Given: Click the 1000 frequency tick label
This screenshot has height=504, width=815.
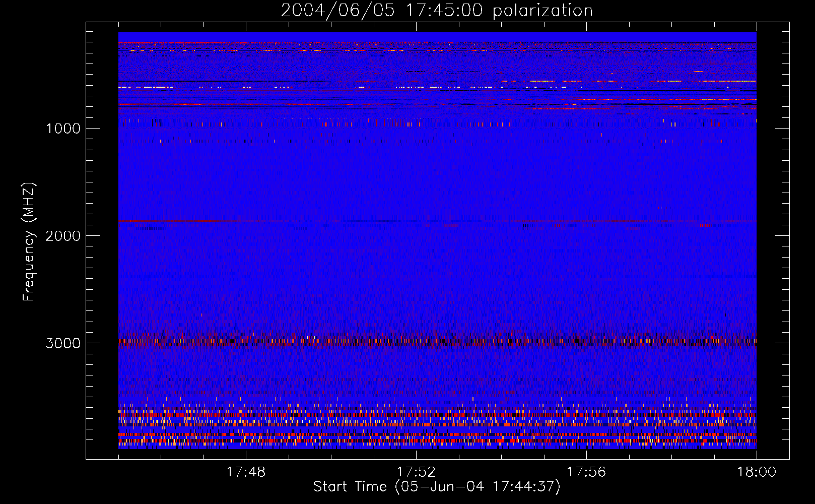Looking at the screenshot, I should click(x=63, y=129).
